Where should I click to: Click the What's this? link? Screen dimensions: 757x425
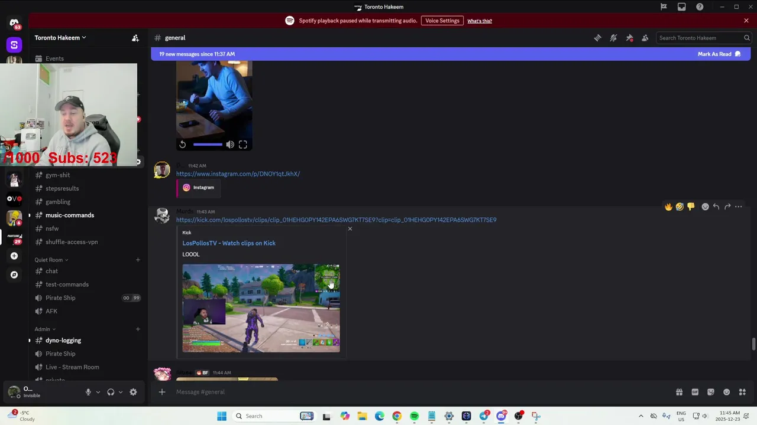[x=480, y=21]
